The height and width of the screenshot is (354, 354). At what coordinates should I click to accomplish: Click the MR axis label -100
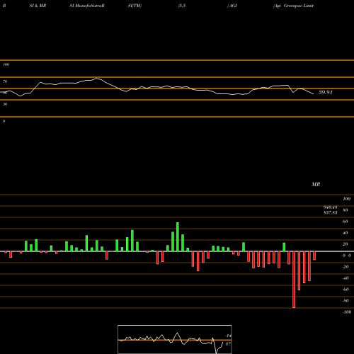pos(347,312)
